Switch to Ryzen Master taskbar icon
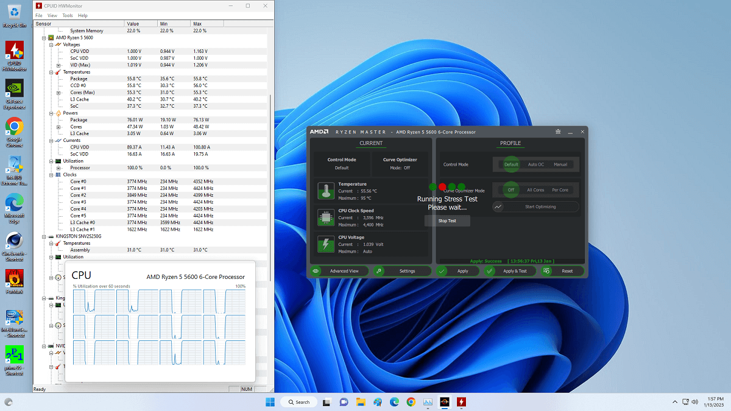 pos(445,402)
